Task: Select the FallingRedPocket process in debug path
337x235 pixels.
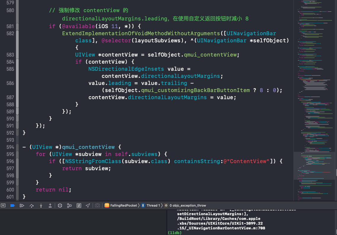Action: (121, 206)
